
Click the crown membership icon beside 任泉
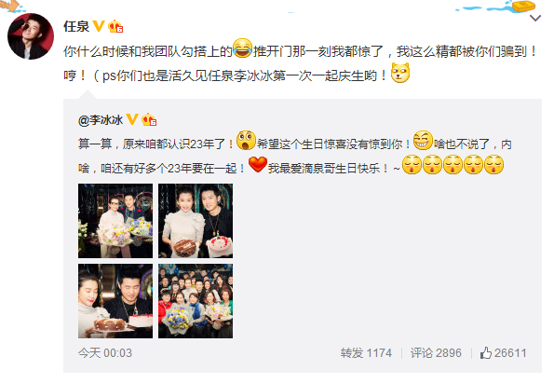coord(115,26)
